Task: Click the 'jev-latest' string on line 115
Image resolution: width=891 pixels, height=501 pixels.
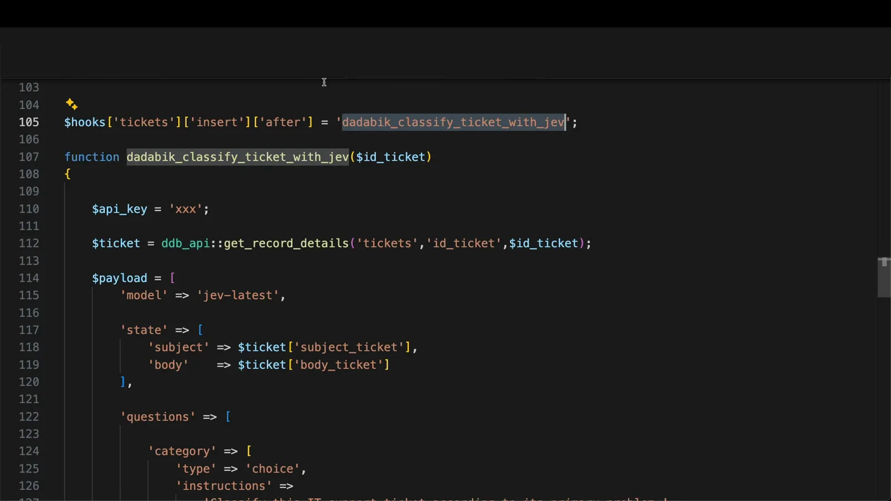Action: 238,296
